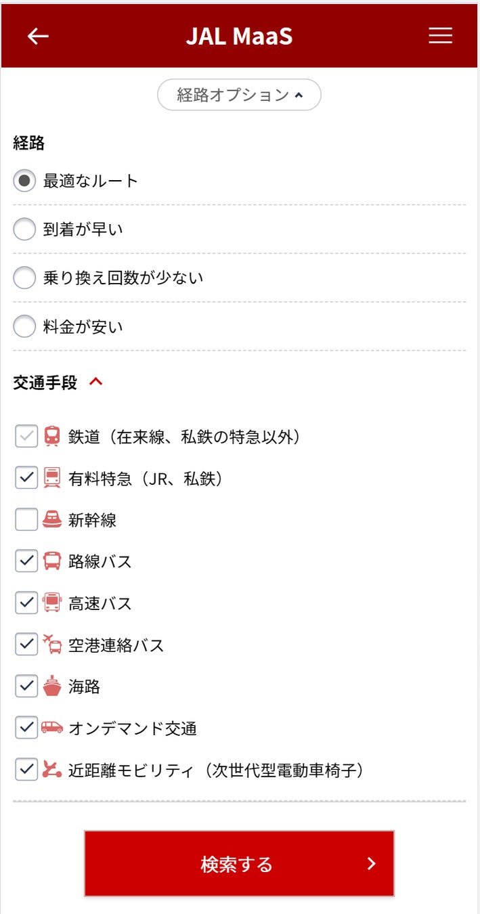Click the ship icon for 海路
The width and height of the screenshot is (480, 914).
52,687
